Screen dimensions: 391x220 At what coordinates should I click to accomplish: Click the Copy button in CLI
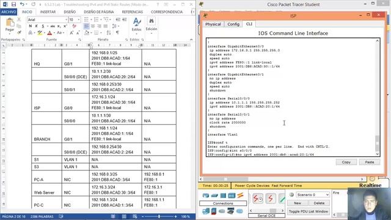[x=346, y=162]
